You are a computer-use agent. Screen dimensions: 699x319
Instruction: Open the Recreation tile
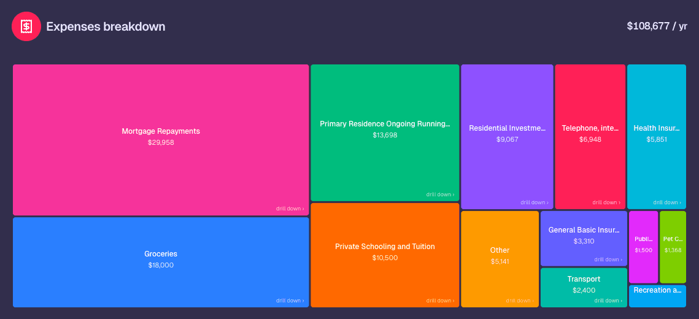pos(657,296)
